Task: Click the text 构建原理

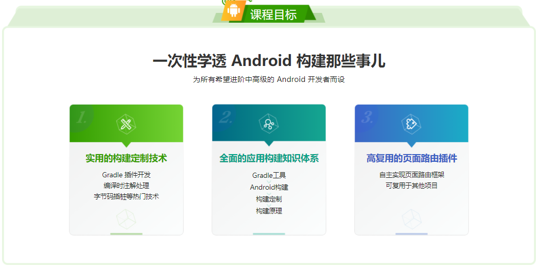Action: (269, 211)
